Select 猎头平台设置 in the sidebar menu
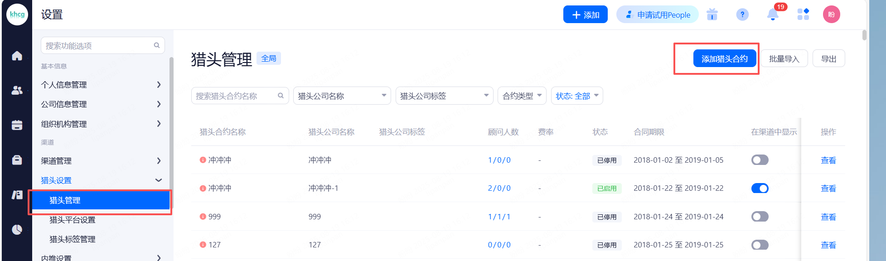 click(73, 220)
